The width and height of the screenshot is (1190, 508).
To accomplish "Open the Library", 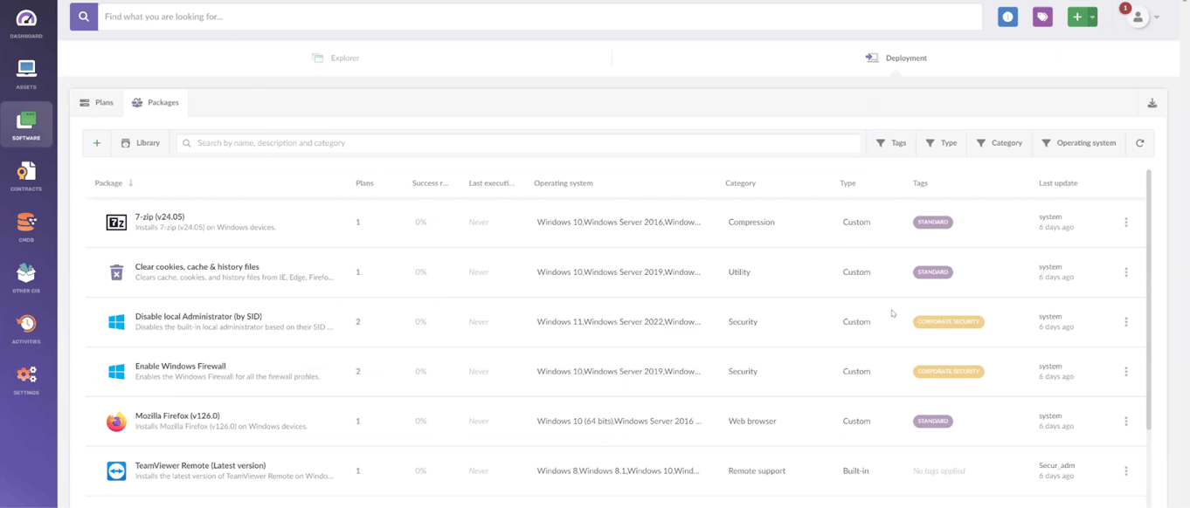I will 140,142.
